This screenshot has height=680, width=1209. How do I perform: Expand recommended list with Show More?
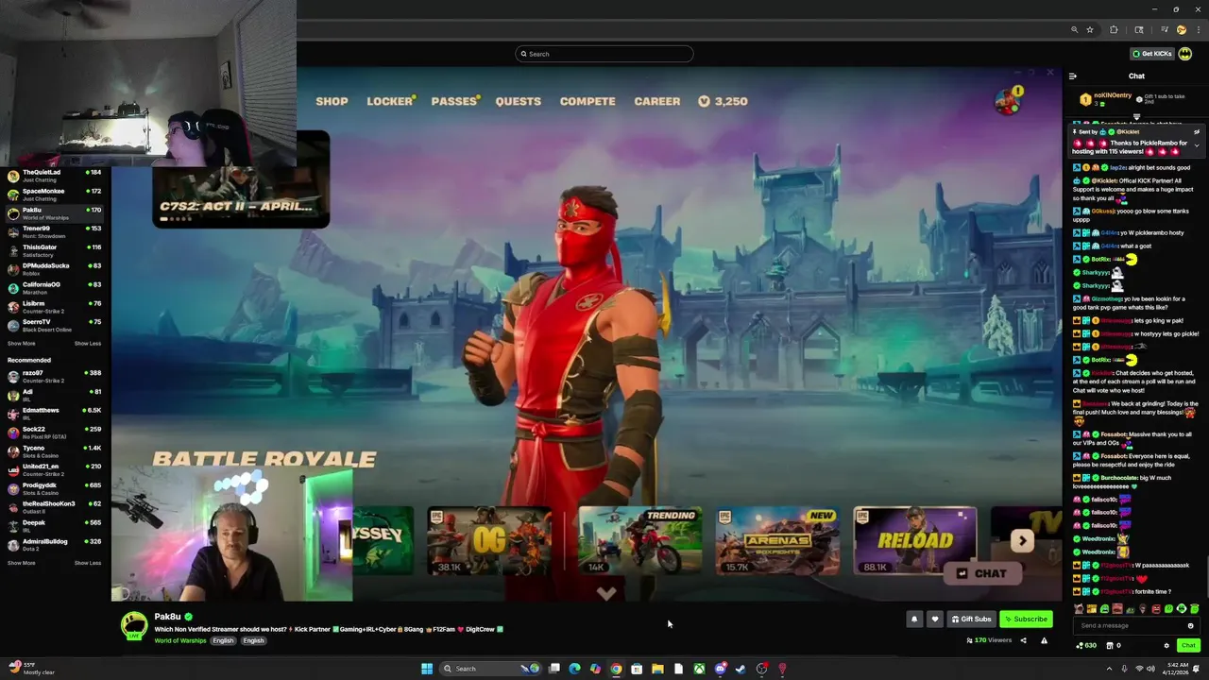pos(21,563)
